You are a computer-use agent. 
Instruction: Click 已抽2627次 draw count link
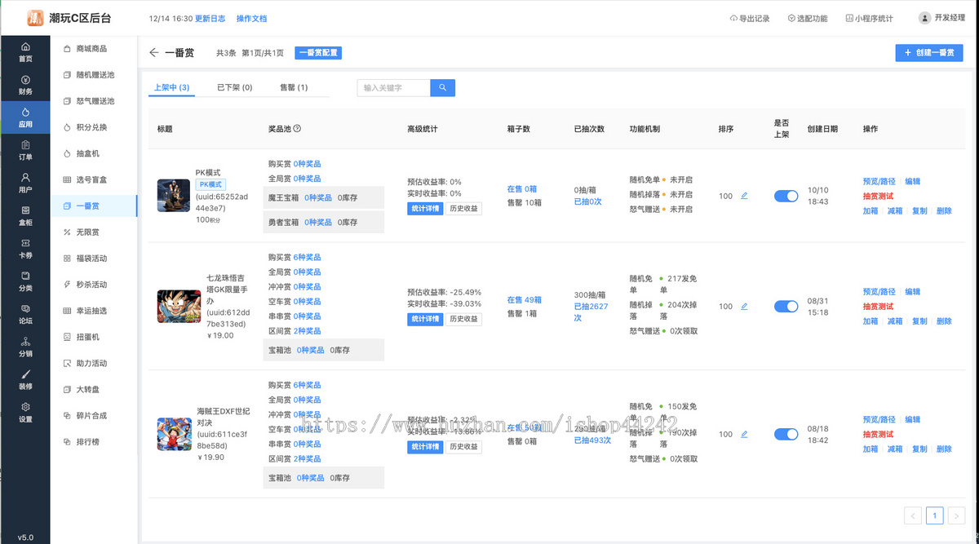(x=591, y=312)
